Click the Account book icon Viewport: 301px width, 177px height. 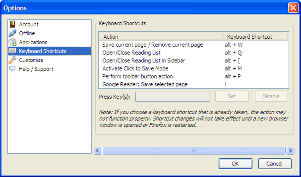click(12, 24)
